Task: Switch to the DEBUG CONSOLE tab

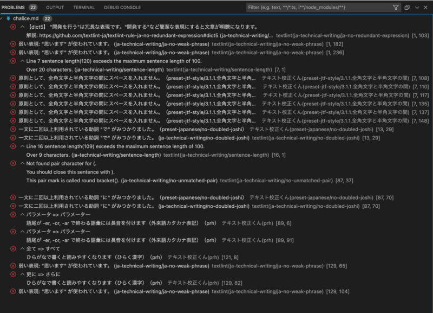Action: [122, 8]
